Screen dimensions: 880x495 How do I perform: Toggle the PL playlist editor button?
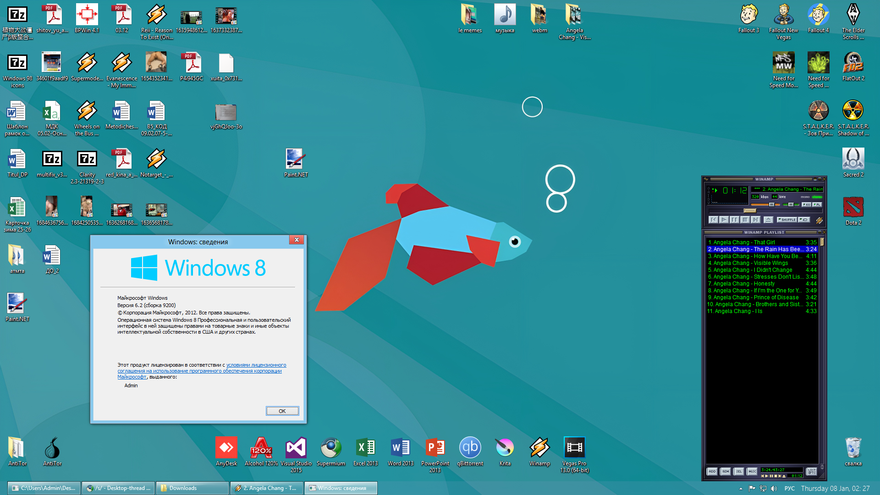pyautogui.click(x=817, y=204)
